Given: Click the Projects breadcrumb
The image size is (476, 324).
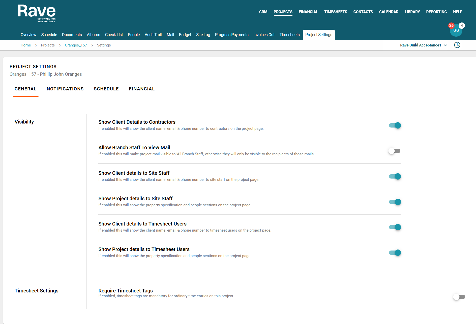Looking at the screenshot, I should 48,45.
